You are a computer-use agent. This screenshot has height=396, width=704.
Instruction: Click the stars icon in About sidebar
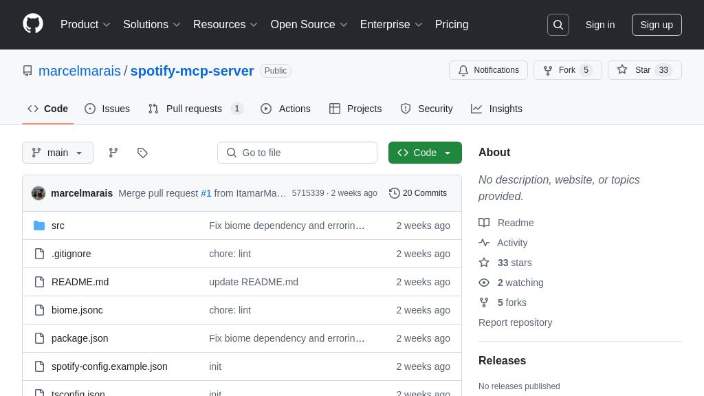pos(484,263)
